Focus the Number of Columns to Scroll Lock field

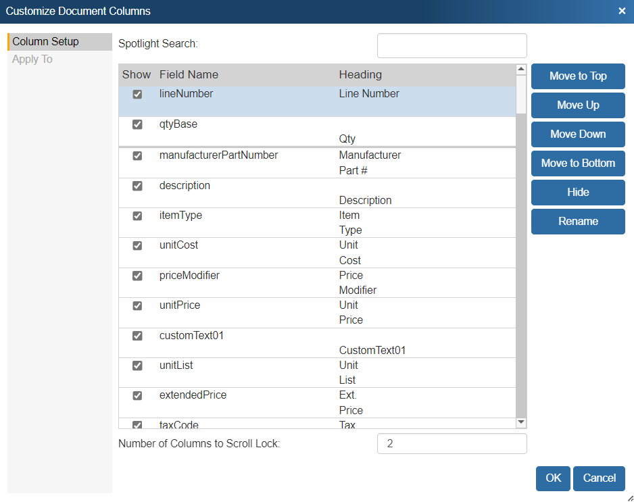tap(452, 444)
